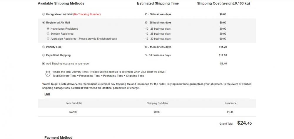
Task: Choose Sweden Registered shipping
Action: (x=48, y=34)
